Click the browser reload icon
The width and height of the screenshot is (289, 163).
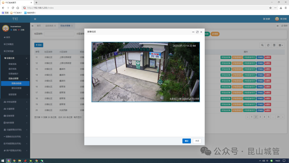click(13, 8)
